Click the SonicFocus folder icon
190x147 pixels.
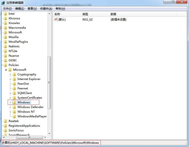(x=5, y=130)
